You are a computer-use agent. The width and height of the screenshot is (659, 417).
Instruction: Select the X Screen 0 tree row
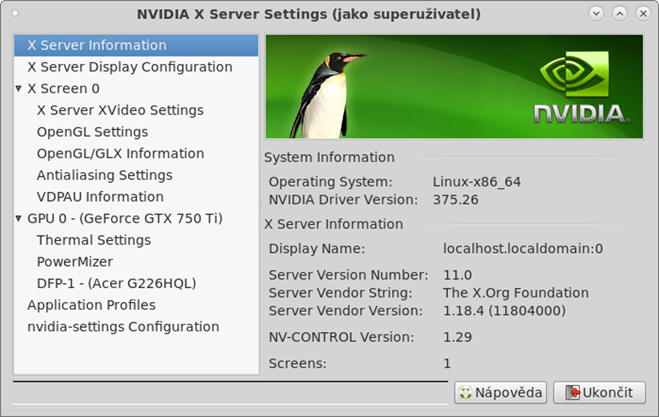click(136, 89)
